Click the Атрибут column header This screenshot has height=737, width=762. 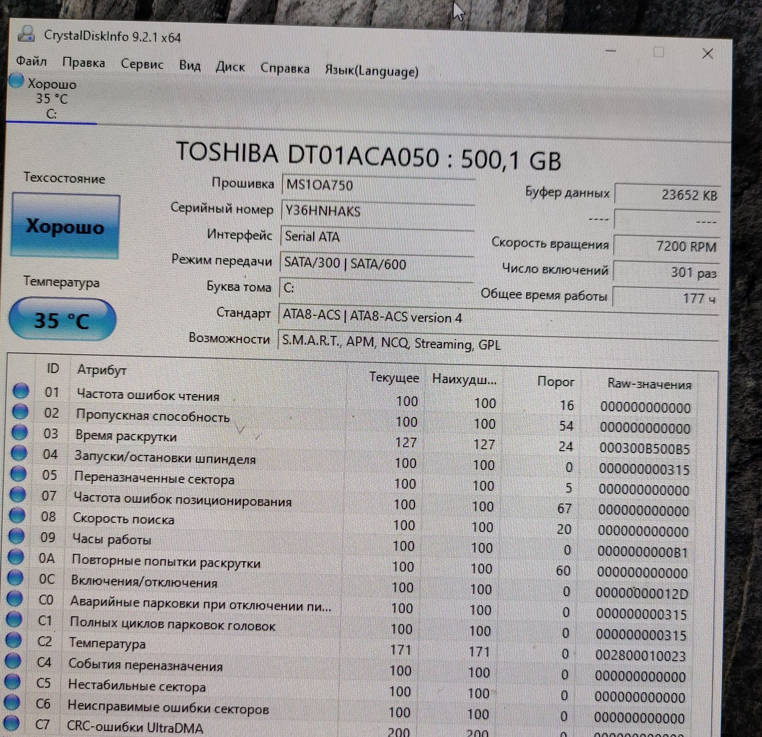pyautogui.click(x=101, y=370)
